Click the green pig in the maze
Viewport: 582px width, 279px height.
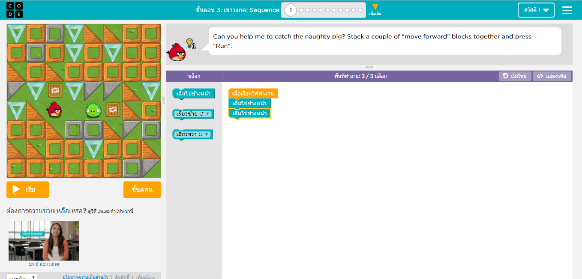click(x=93, y=110)
